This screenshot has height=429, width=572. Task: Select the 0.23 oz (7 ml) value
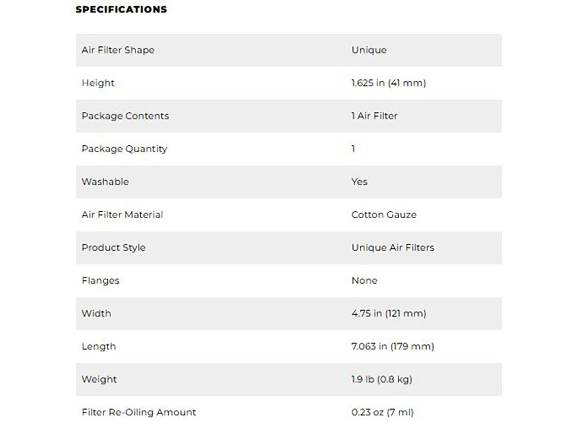[382, 412]
